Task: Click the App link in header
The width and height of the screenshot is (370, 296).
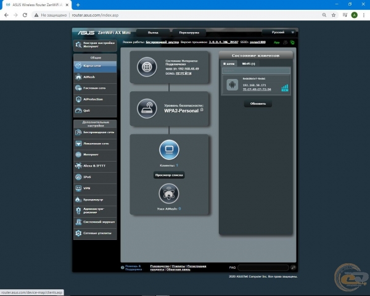Action: (276, 43)
